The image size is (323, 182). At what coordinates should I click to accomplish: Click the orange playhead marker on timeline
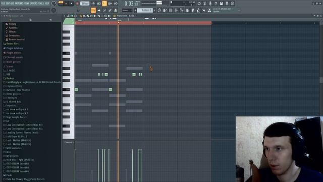click(x=119, y=22)
